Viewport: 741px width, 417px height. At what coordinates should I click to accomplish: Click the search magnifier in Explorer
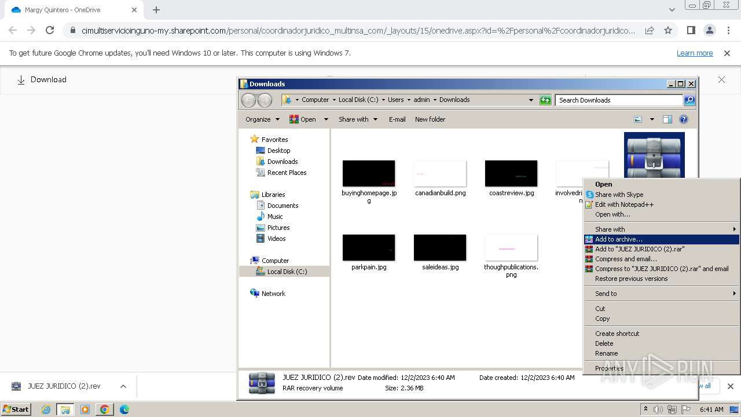[689, 100]
